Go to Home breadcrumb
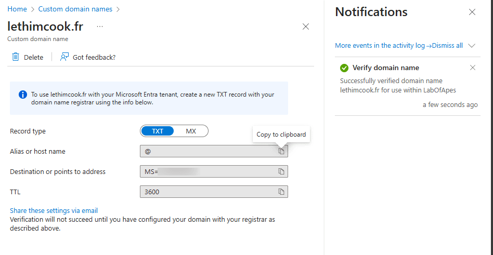493x255 pixels. (17, 9)
